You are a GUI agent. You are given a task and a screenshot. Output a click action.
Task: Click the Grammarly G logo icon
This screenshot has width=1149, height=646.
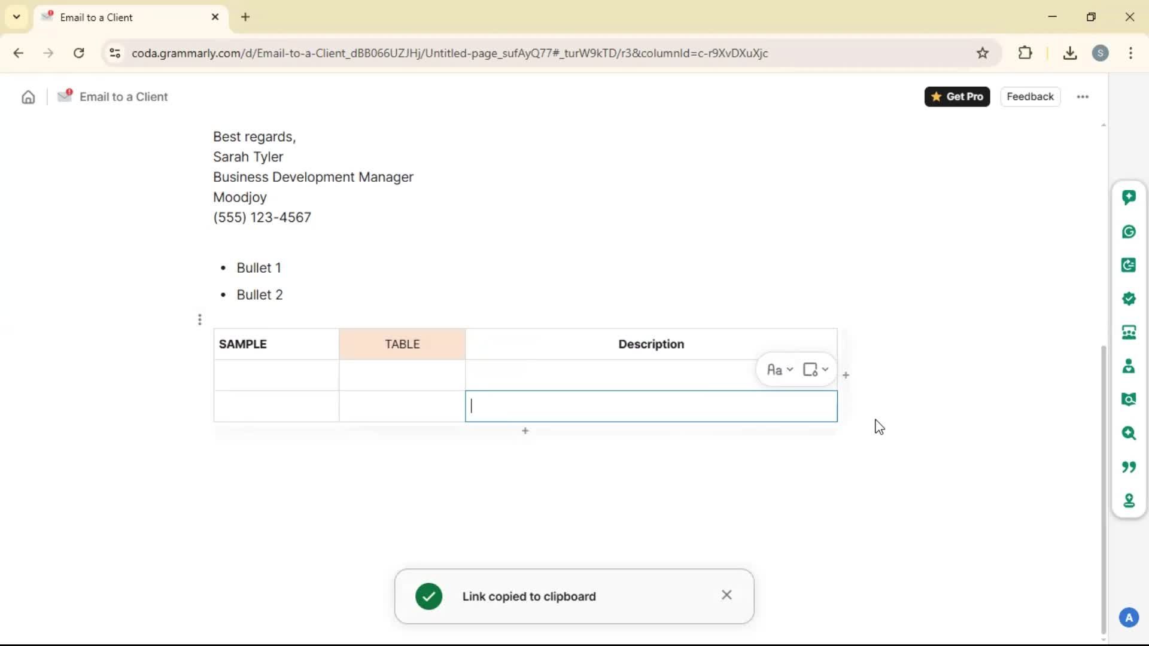pos(1129,231)
